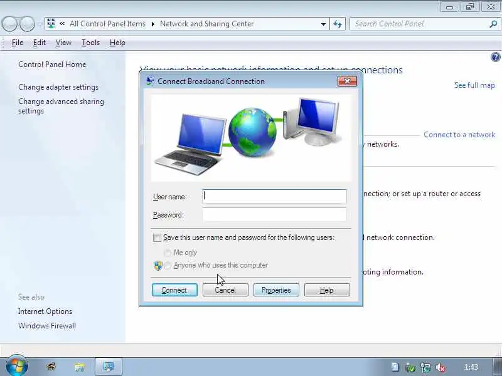
Task: Click the green tray icon
Action: [x=410, y=367]
